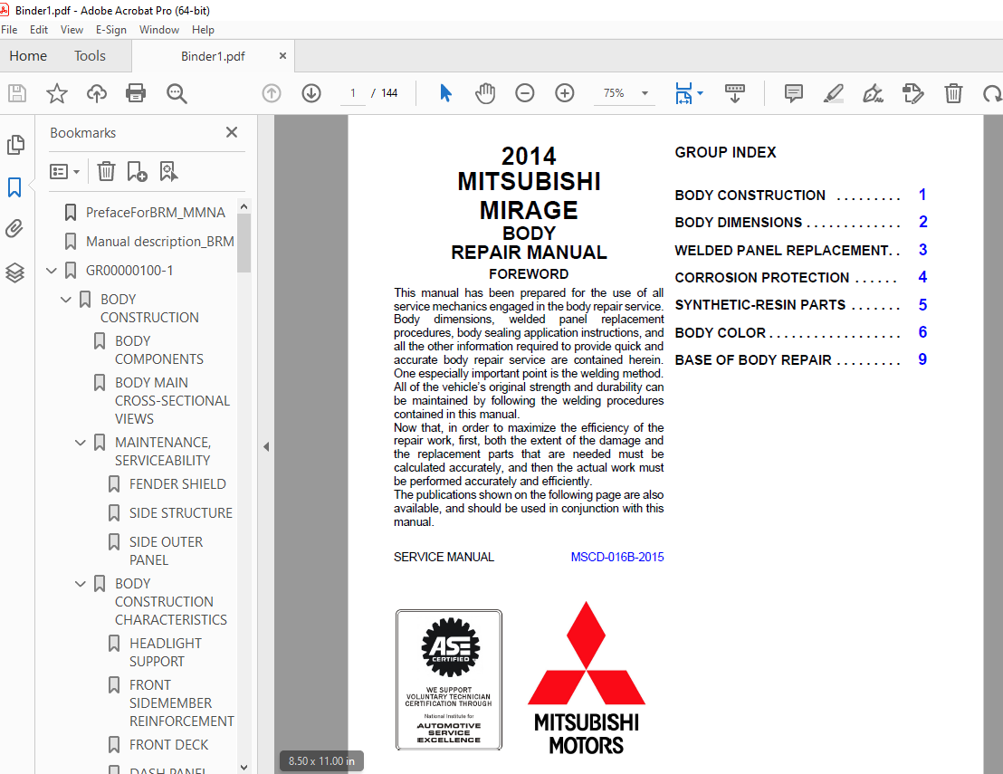Click the rotate icon in toolbar
This screenshot has width=1003, height=774.
point(993,93)
